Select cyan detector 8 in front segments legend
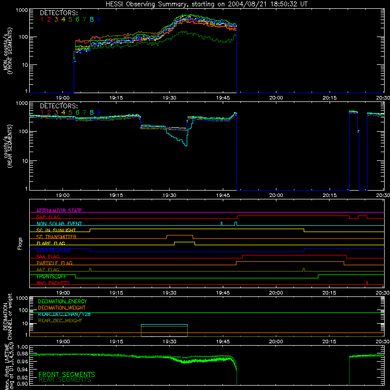The height and width of the screenshot is (390, 390). [x=92, y=19]
